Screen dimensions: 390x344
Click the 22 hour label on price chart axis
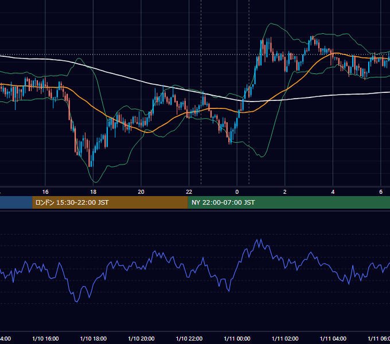pos(189,192)
